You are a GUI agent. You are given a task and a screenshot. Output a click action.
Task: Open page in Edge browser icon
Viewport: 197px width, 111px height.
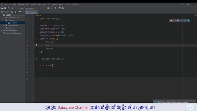click(x=188, y=21)
